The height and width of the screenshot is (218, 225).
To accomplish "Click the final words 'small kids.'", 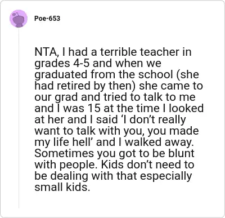I will pos(61,187).
